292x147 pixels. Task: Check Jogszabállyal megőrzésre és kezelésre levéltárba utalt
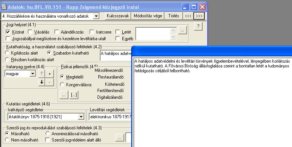coord(8,38)
